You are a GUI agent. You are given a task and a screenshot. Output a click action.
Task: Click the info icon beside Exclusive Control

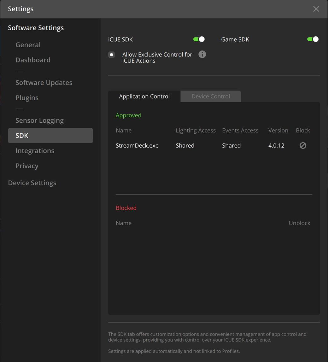(x=202, y=54)
